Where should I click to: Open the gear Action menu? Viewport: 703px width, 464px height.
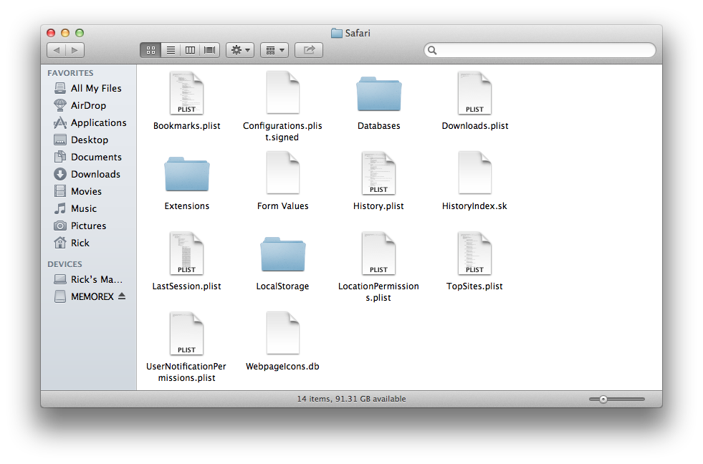(x=240, y=50)
